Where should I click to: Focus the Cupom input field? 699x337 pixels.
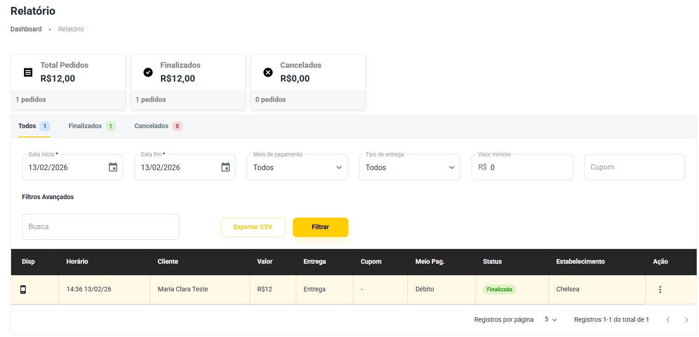634,167
